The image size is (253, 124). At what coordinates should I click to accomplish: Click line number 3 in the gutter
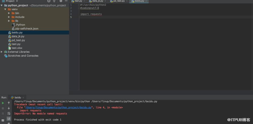(71, 11)
